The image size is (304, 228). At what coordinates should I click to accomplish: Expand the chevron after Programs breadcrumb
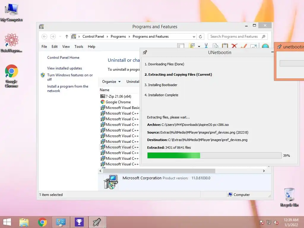coord(129,37)
